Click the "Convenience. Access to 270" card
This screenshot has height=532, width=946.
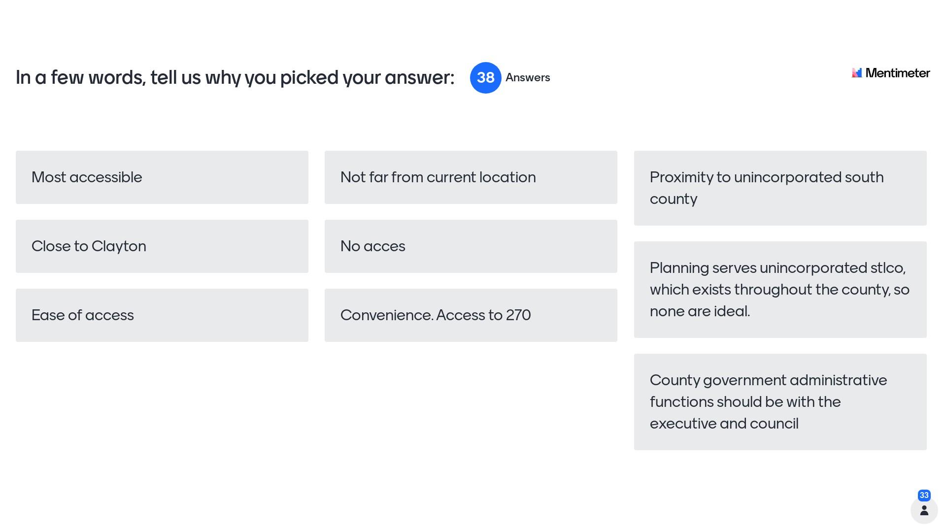click(471, 315)
